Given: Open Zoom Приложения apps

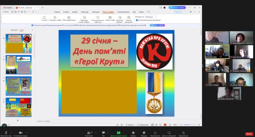Looking at the screenshot, I should (155, 134).
